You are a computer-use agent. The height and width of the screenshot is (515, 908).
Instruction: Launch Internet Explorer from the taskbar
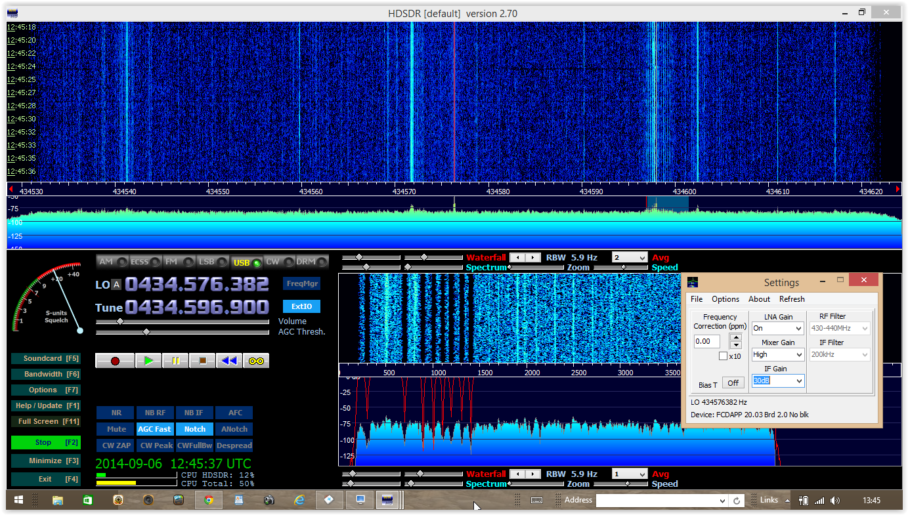299,500
